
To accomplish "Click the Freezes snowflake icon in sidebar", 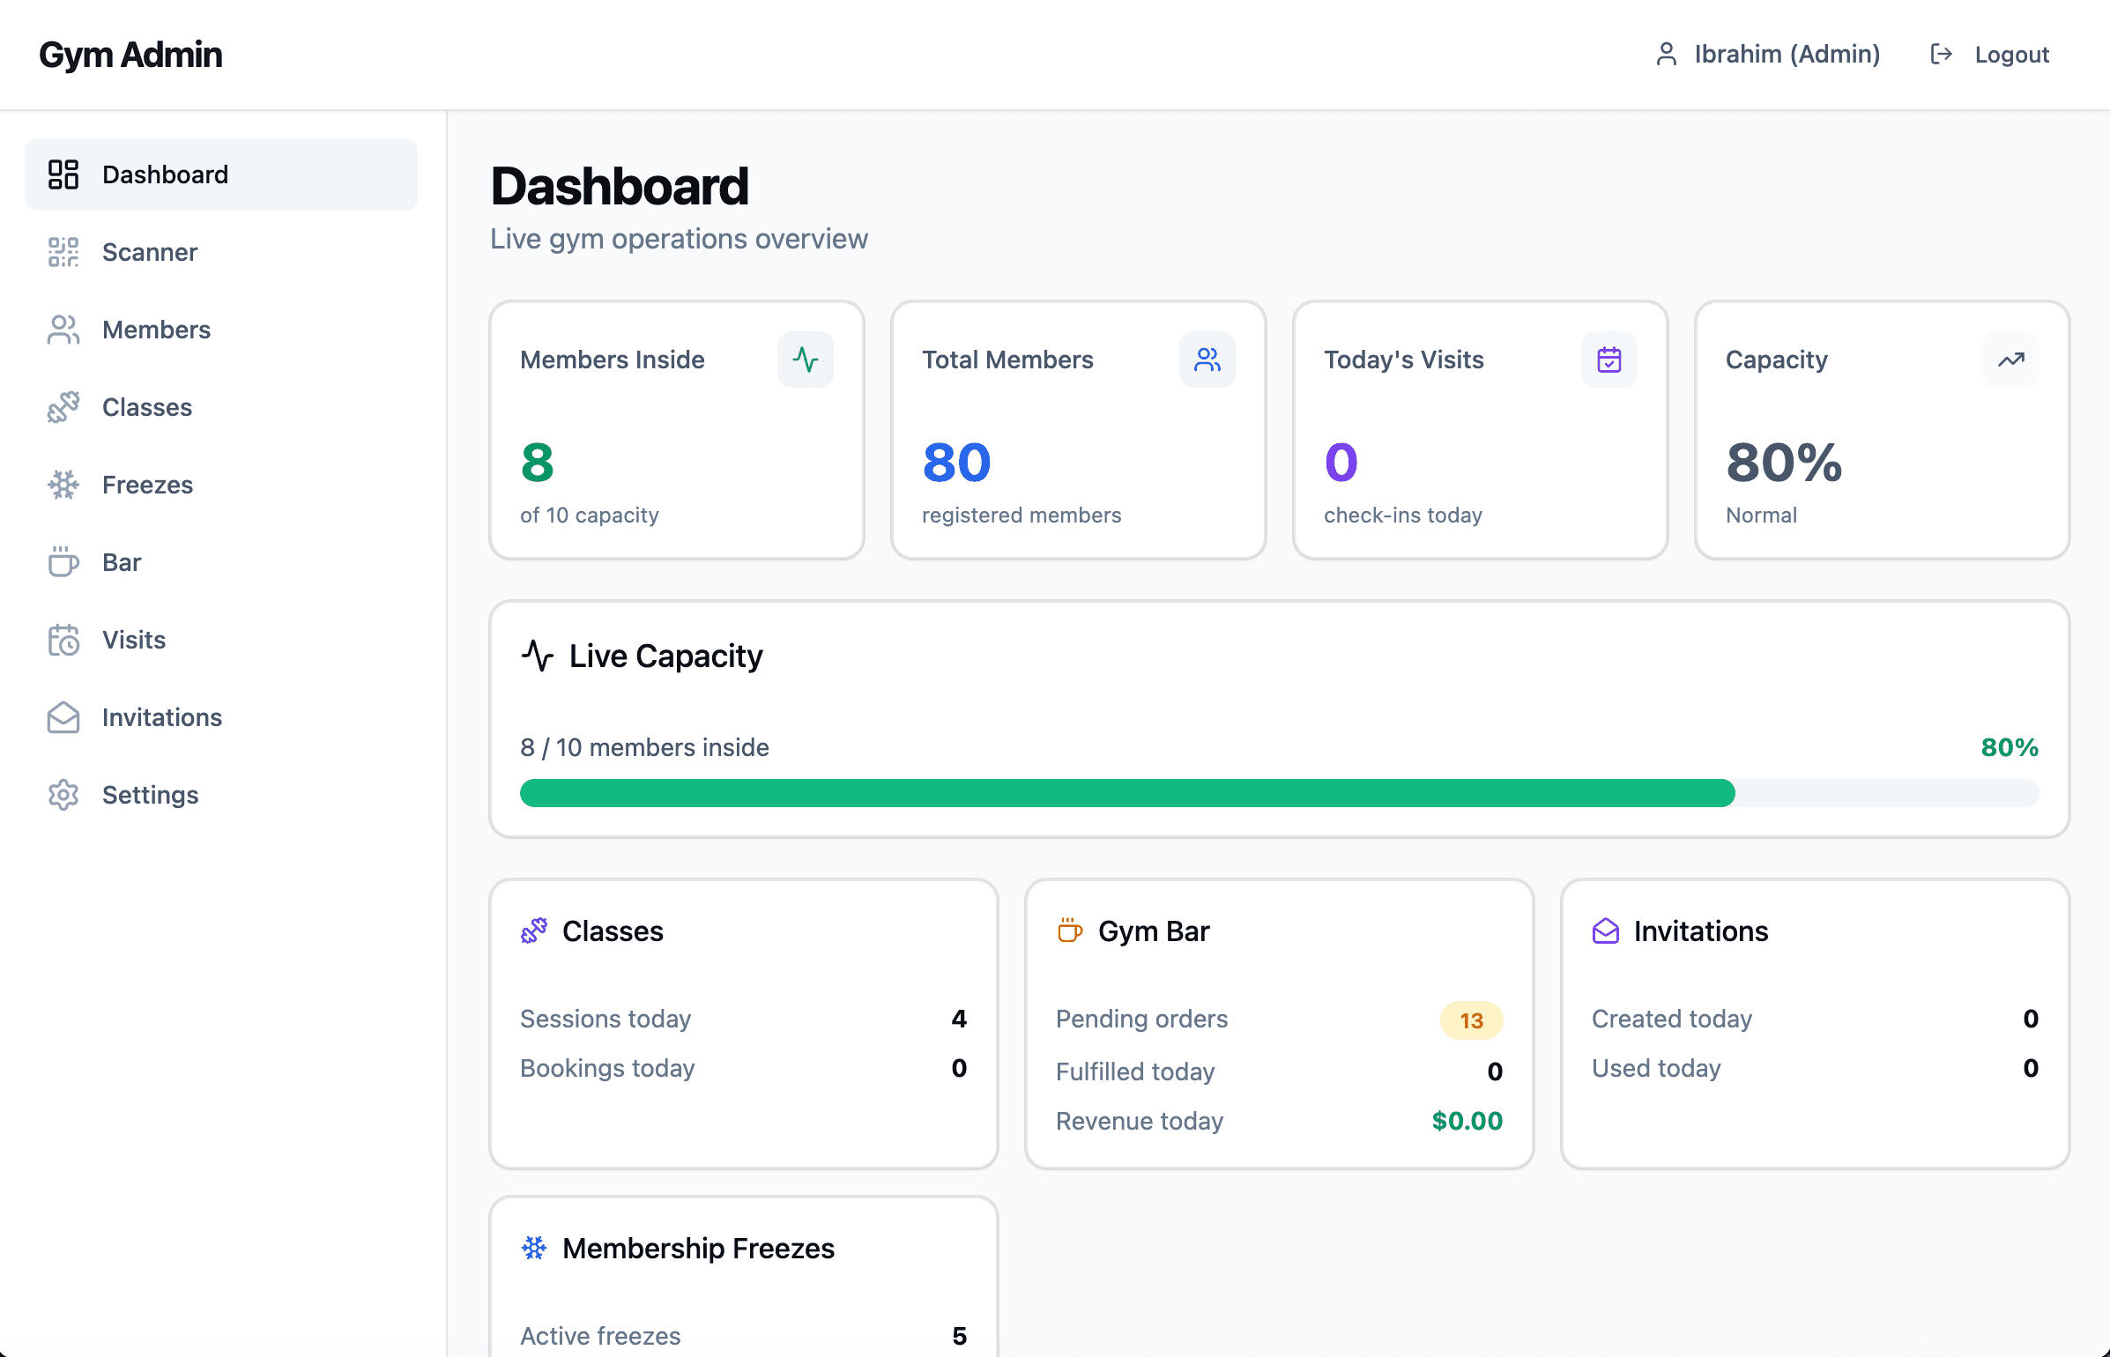I will pyautogui.click(x=63, y=485).
